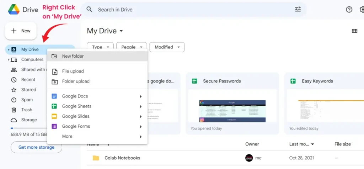364x169 pixels.
Task: Click Get more storage button
Action: pos(36,147)
